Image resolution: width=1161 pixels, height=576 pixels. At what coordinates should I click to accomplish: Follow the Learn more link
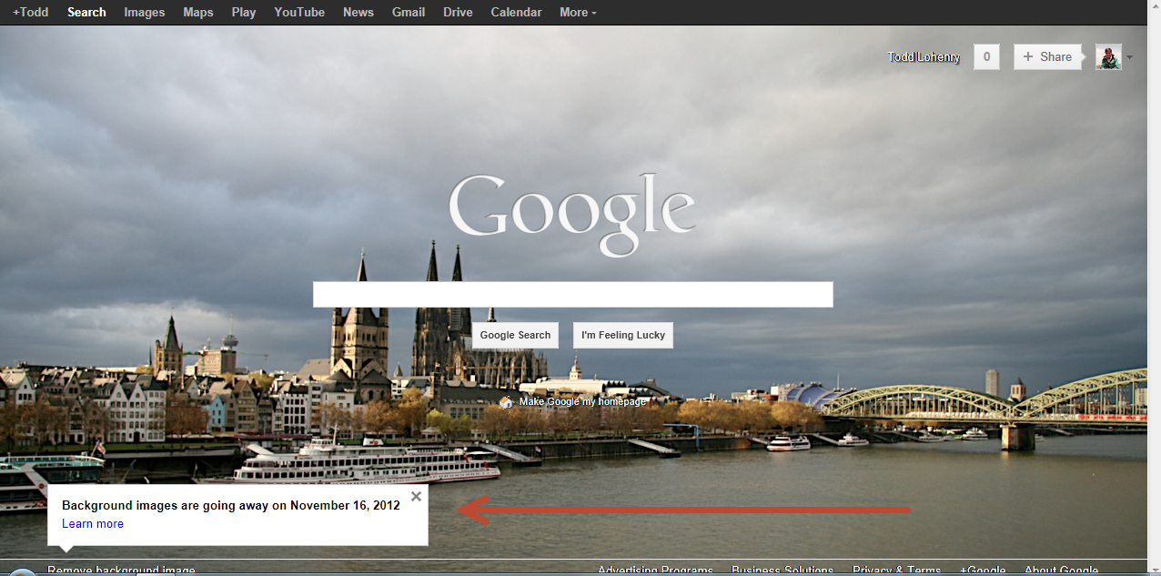pos(93,524)
